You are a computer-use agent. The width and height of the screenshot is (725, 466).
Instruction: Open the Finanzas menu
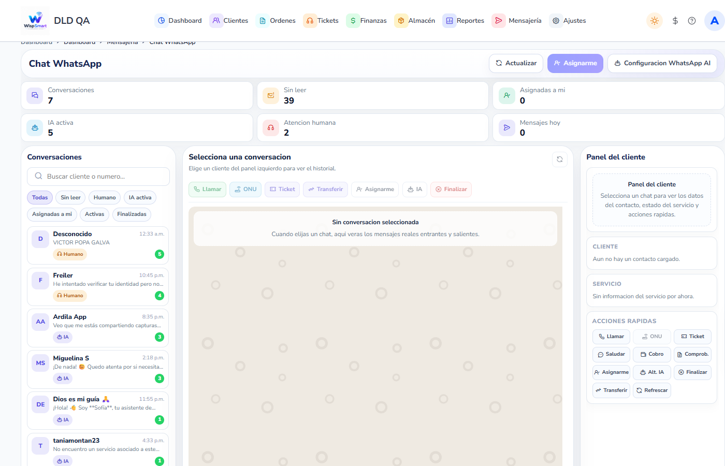(x=367, y=21)
